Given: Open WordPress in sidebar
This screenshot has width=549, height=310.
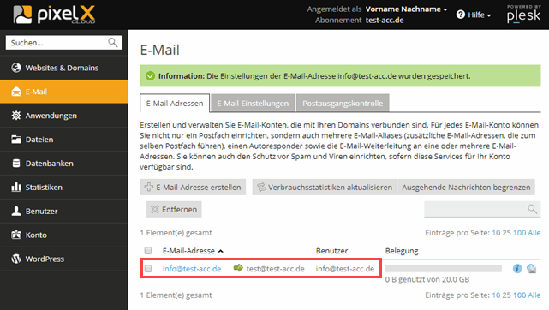Looking at the screenshot, I should pos(64,259).
